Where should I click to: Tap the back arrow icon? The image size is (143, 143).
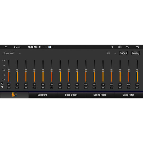tap(137, 47)
